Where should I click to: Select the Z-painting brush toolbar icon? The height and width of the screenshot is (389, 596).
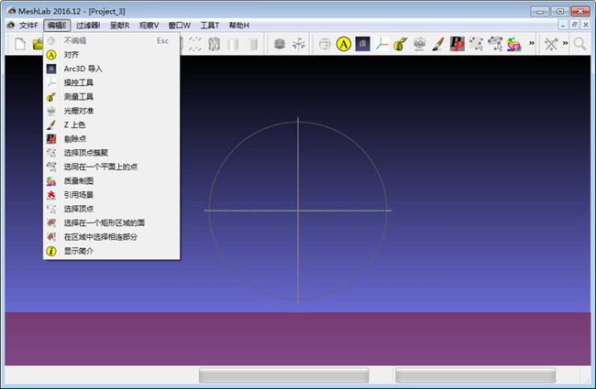coord(438,44)
